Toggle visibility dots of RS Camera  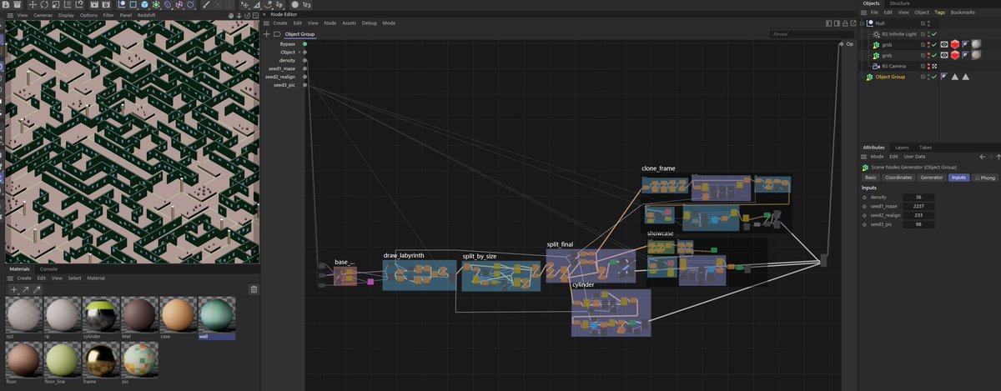coord(928,66)
